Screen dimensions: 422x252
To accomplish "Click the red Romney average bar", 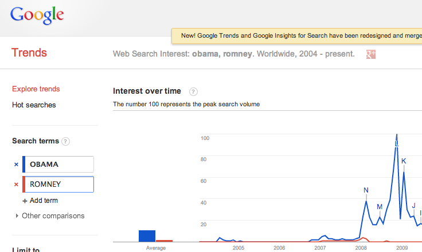I will (164, 241).
